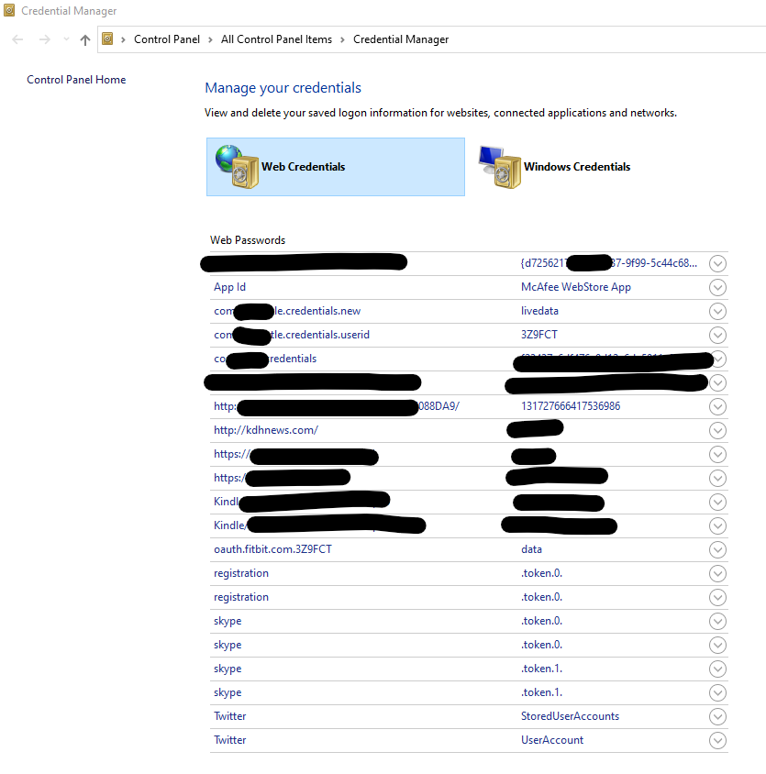
Task: Click the Web Passwords section heading
Action: pyautogui.click(x=248, y=240)
